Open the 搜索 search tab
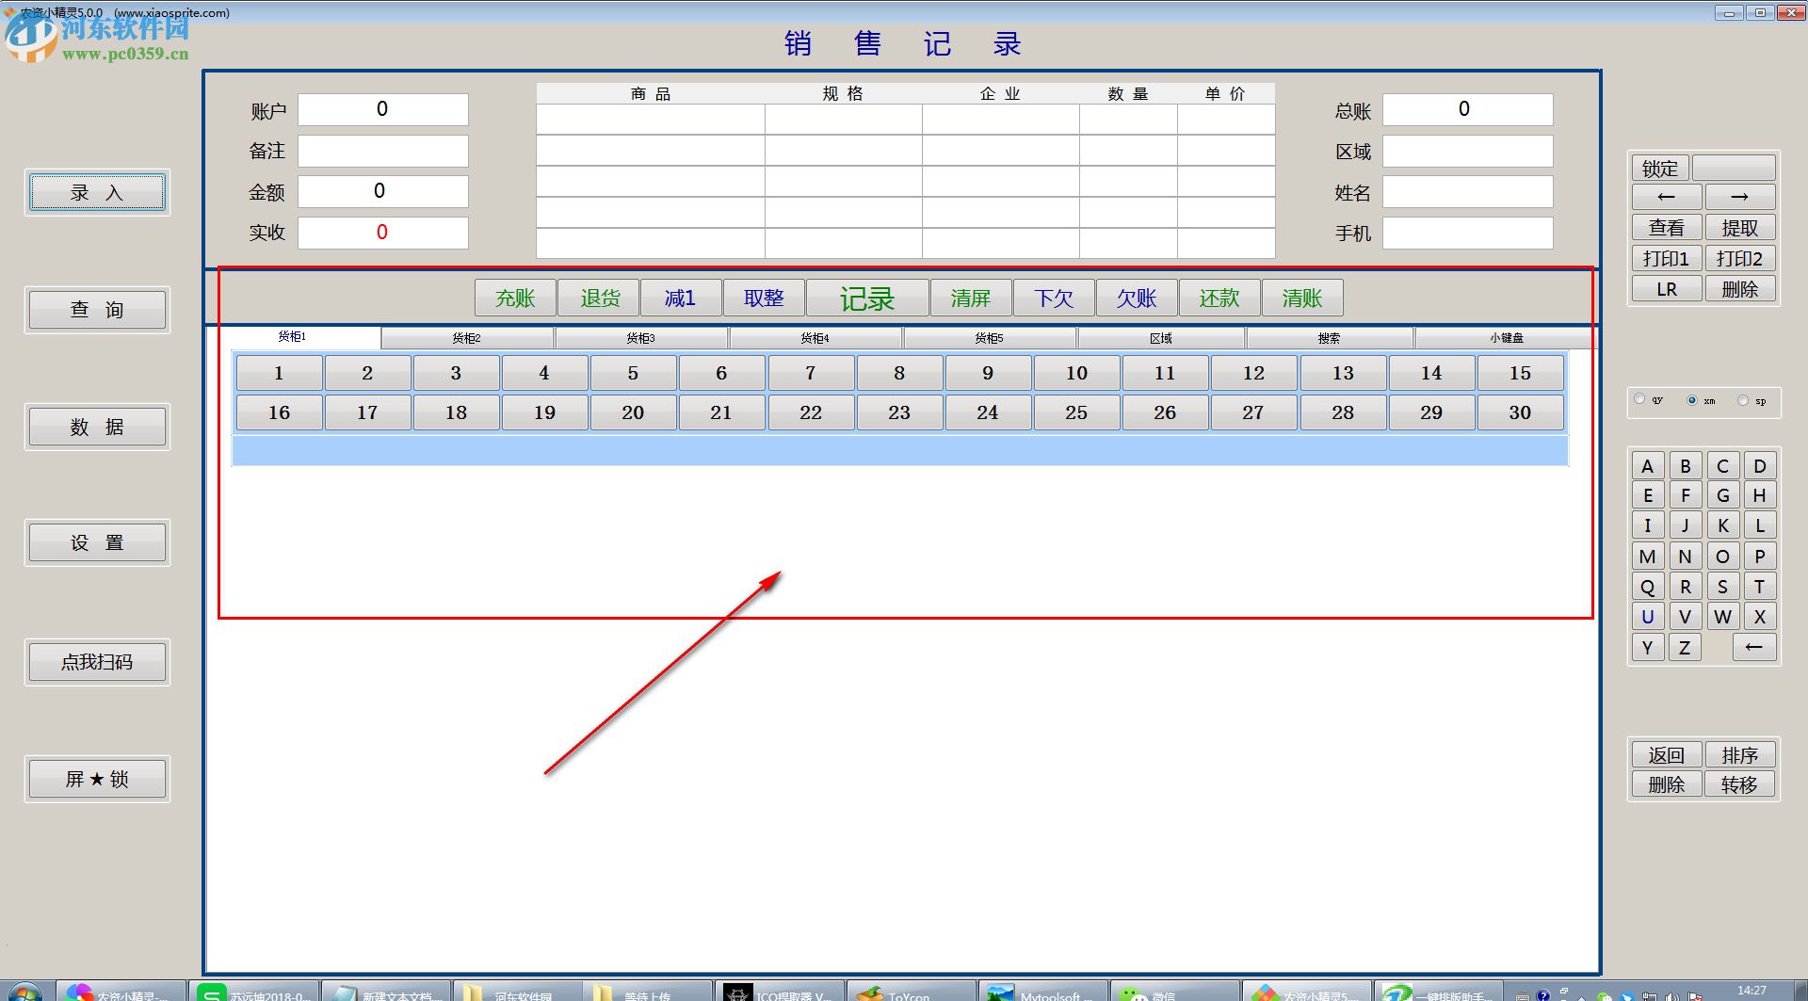This screenshot has height=1001, width=1808. tap(1330, 338)
